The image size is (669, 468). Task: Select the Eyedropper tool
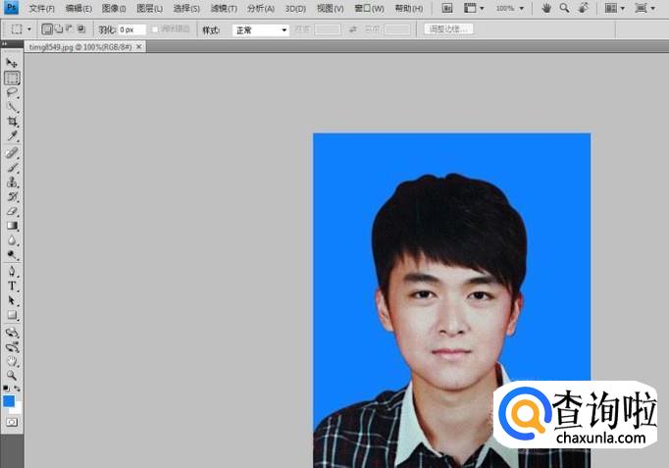pos(12,135)
